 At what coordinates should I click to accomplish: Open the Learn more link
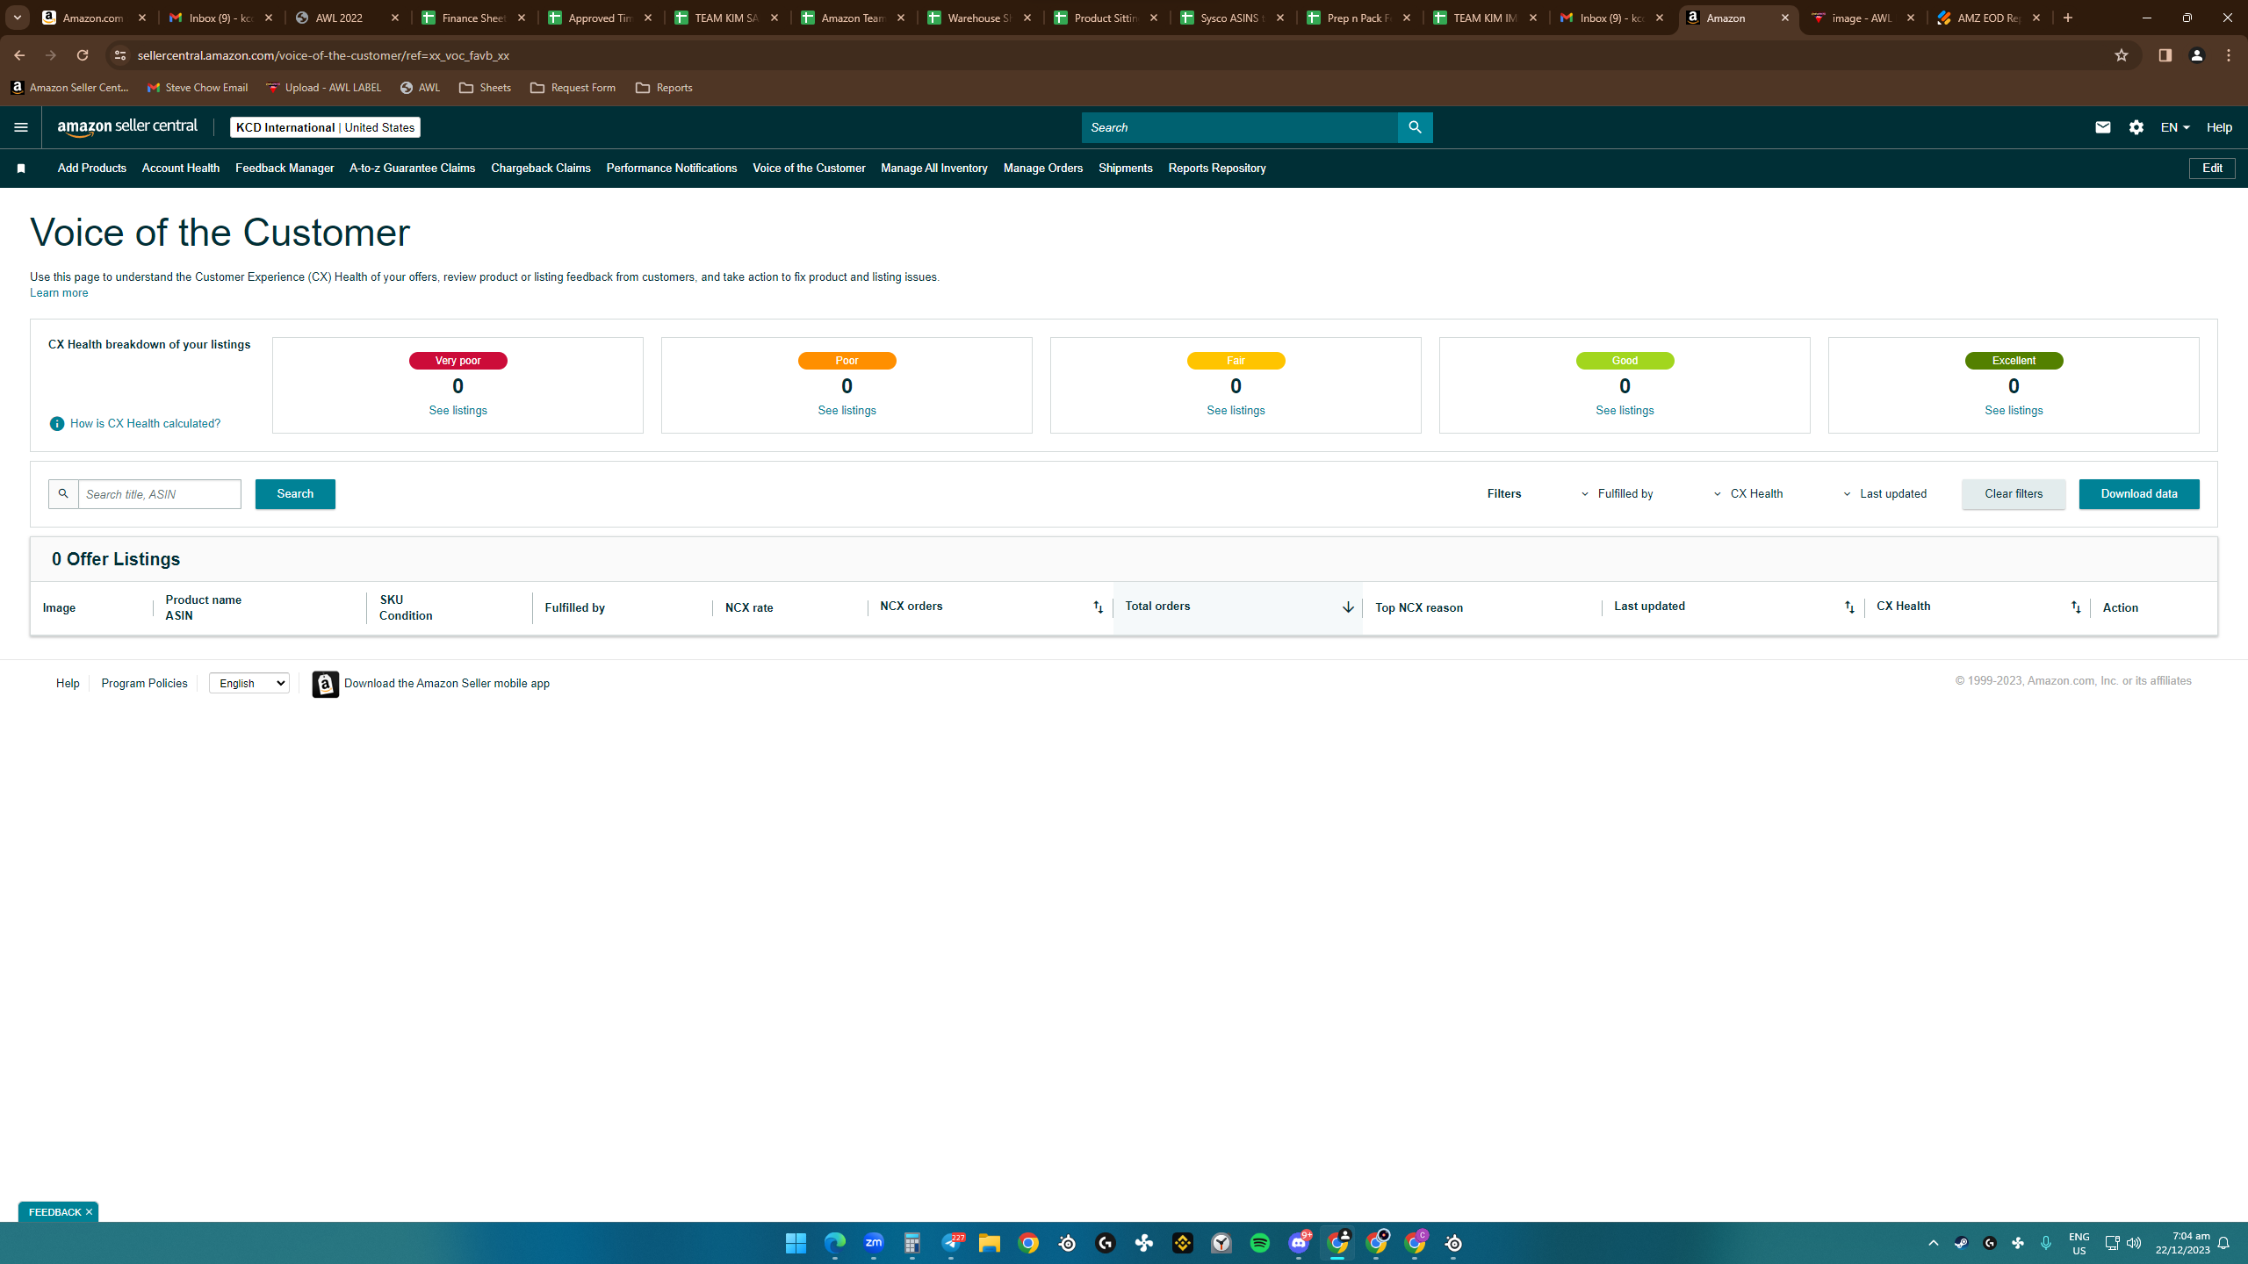click(x=59, y=293)
